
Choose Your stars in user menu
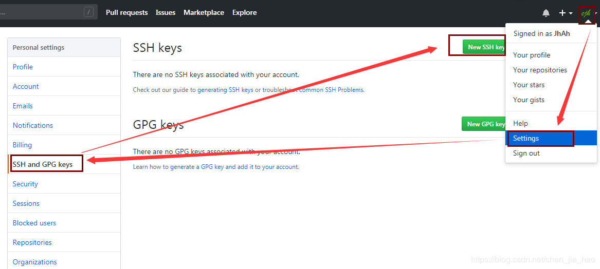coord(551,85)
